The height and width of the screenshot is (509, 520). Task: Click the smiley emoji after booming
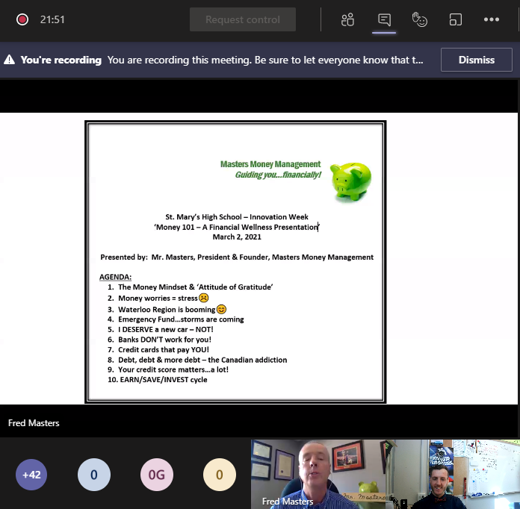pyautogui.click(x=221, y=309)
